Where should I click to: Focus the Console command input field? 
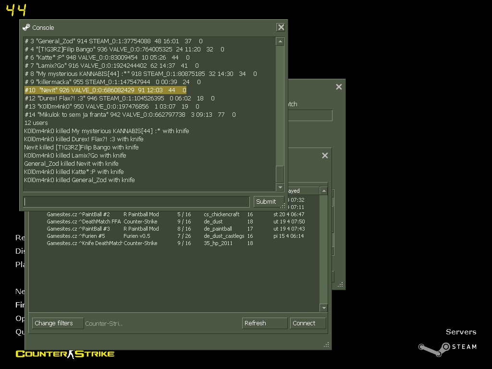[x=136, y=202]
